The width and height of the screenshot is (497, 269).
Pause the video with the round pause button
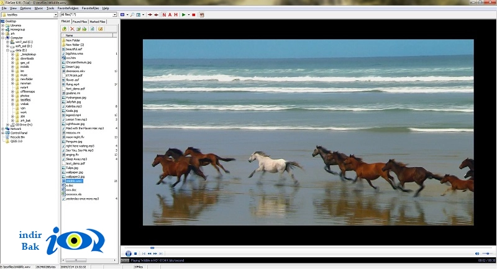[128, 253]
